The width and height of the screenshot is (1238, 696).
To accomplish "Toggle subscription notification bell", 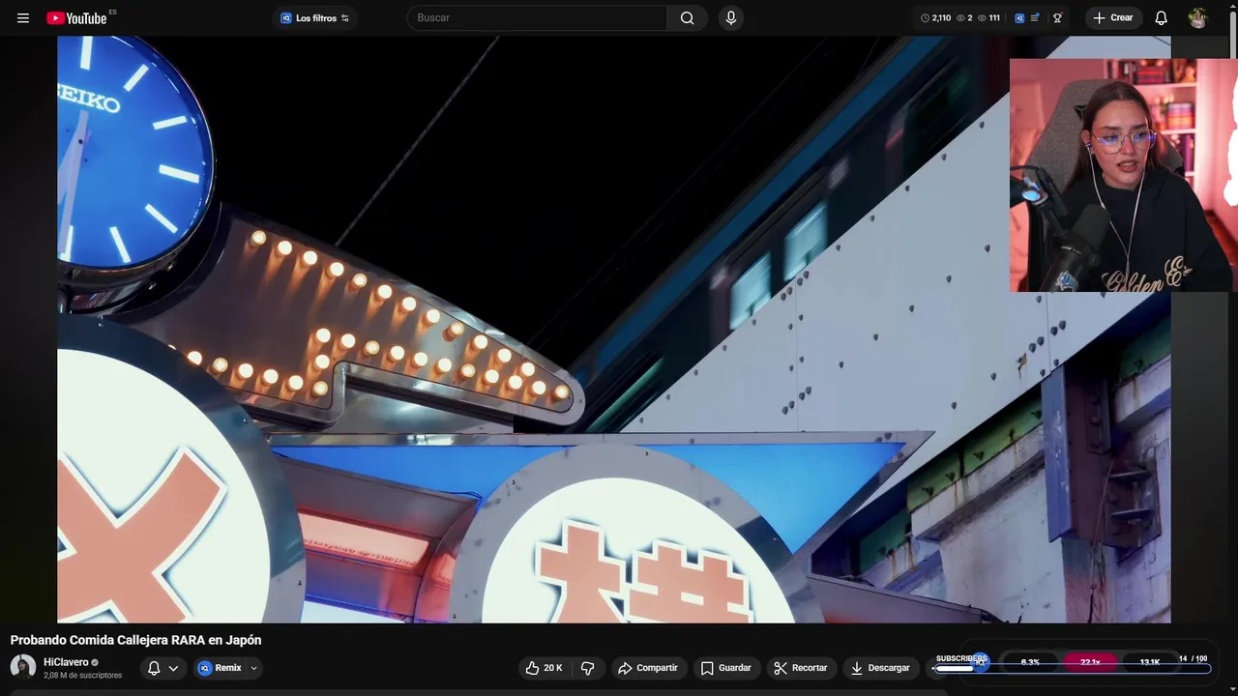I will click(154, 668).
